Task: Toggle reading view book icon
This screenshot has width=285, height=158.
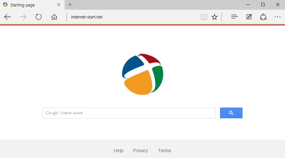Action: [x=204, y=17]
